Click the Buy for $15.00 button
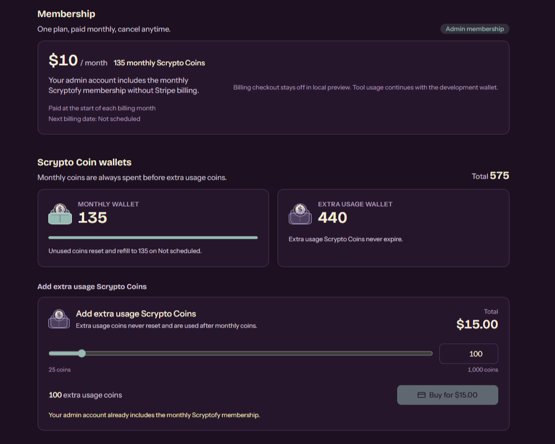555x444 pixels. pyautogui.click(x=447, y=395)
